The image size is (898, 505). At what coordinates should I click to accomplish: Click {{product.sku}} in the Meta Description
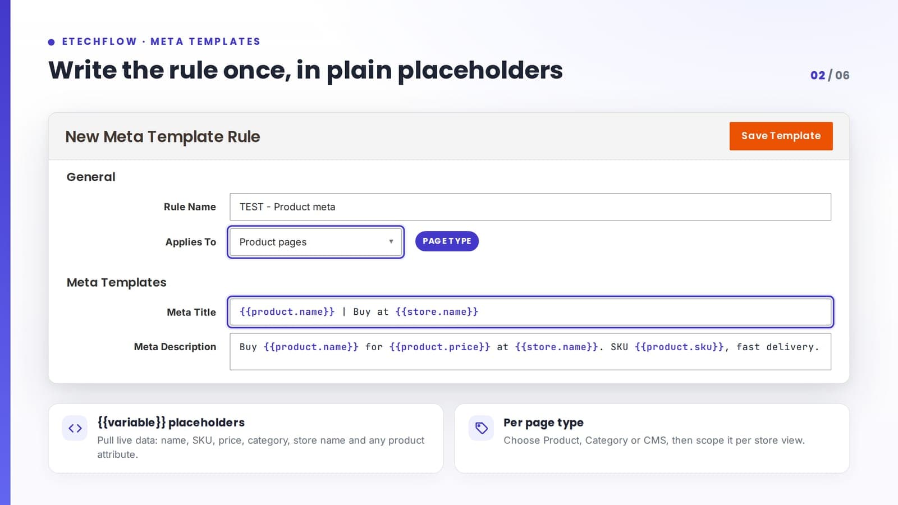679,347
